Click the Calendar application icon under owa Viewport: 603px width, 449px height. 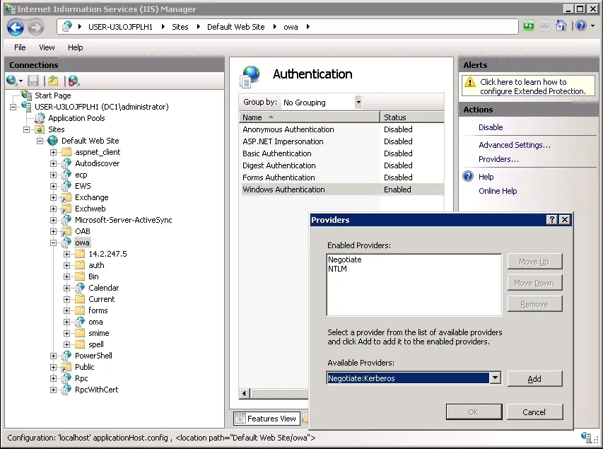[x=80, y=288]
